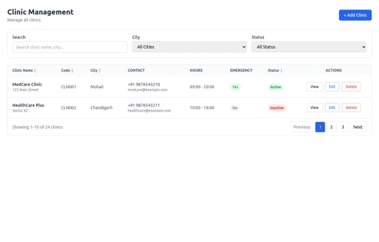Go to the Previous page

[x=302, y=127]
